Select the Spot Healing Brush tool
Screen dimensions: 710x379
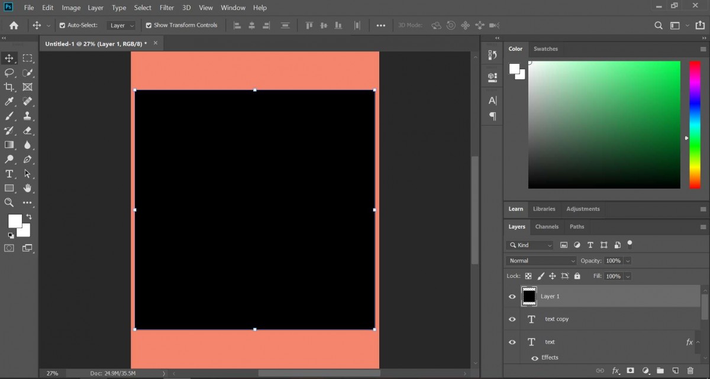pos(27,102)
